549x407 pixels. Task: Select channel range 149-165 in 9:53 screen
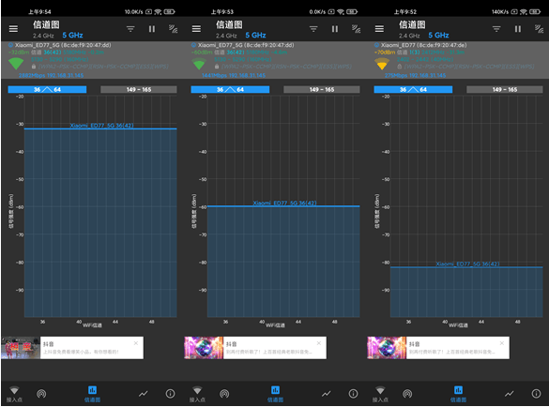(x=322, y=90)
